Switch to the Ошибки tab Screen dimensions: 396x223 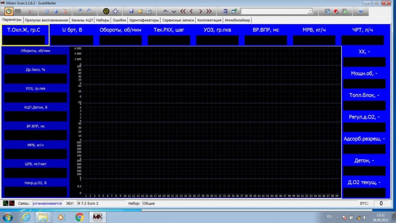tap(119, 20)
